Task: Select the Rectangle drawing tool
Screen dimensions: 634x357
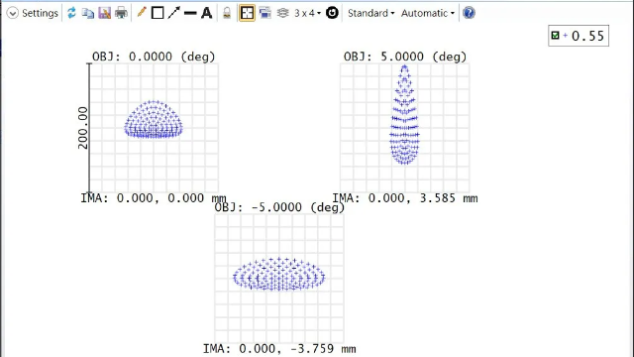Action: 158,13
